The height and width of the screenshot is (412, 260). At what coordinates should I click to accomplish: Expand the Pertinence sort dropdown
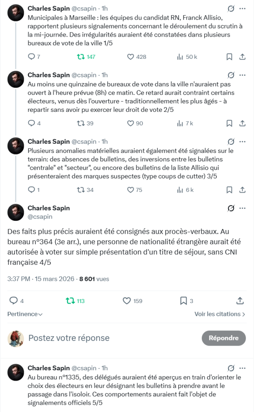click(x=25, y=314)
